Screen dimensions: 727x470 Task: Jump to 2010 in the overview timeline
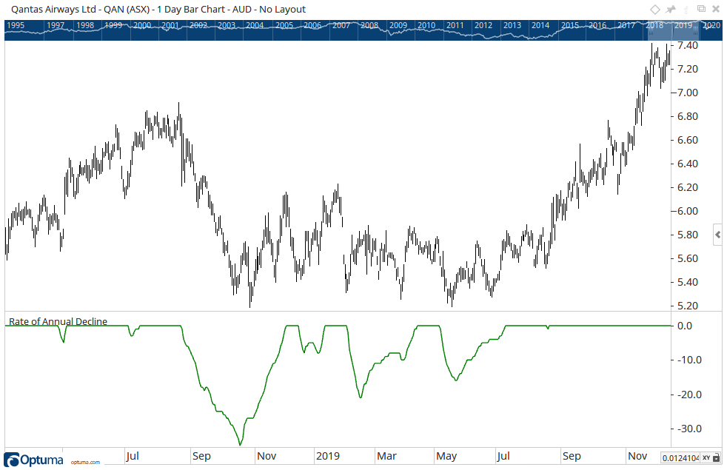(426, 25)
